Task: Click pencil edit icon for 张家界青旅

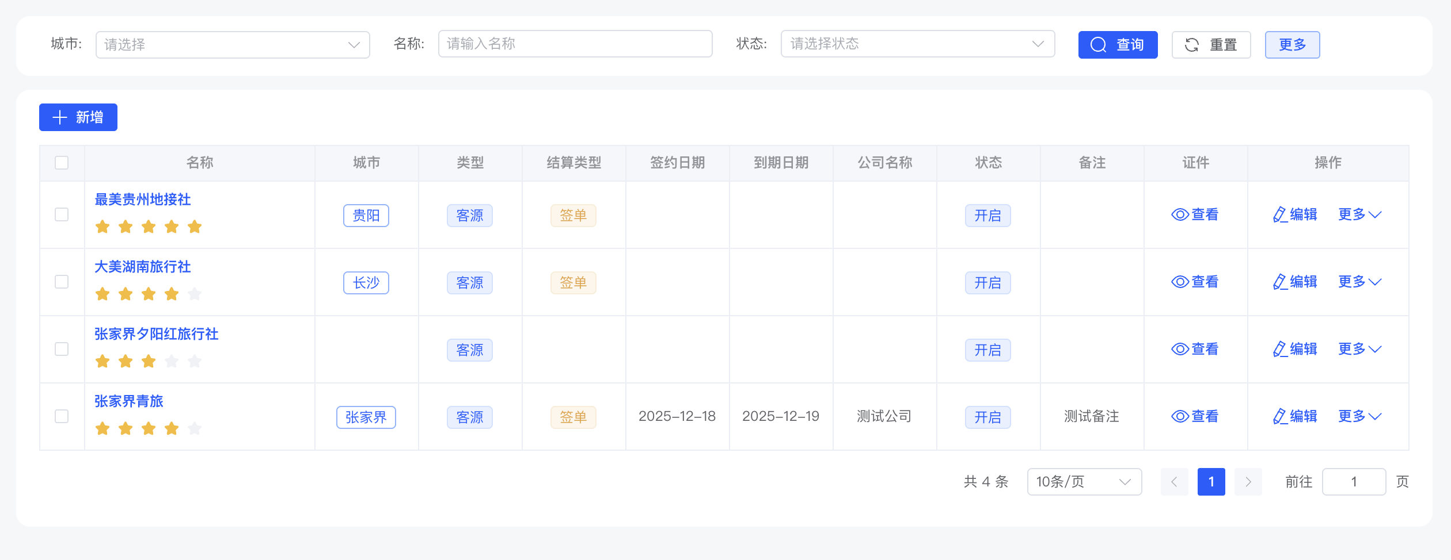Action: click(1279, 416)
